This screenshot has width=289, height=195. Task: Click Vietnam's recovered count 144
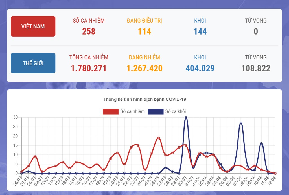(200, 31)
